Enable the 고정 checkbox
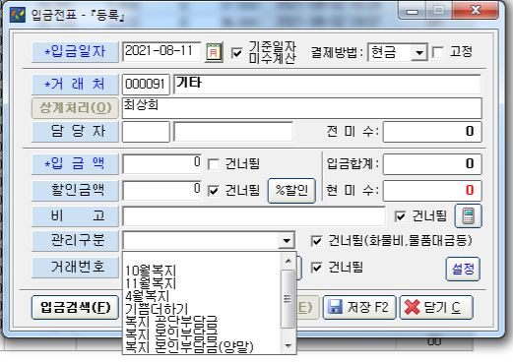Viewport: 513px width, 364px height. coord(438,52)
